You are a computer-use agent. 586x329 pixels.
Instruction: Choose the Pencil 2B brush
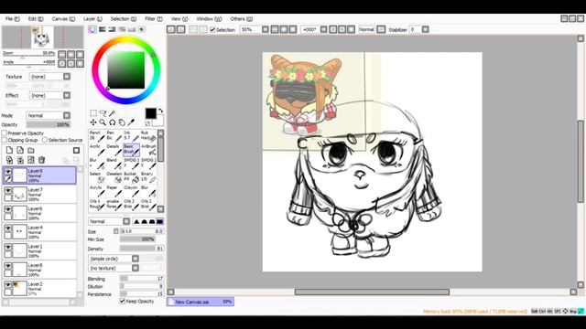[x=96, y=136]
